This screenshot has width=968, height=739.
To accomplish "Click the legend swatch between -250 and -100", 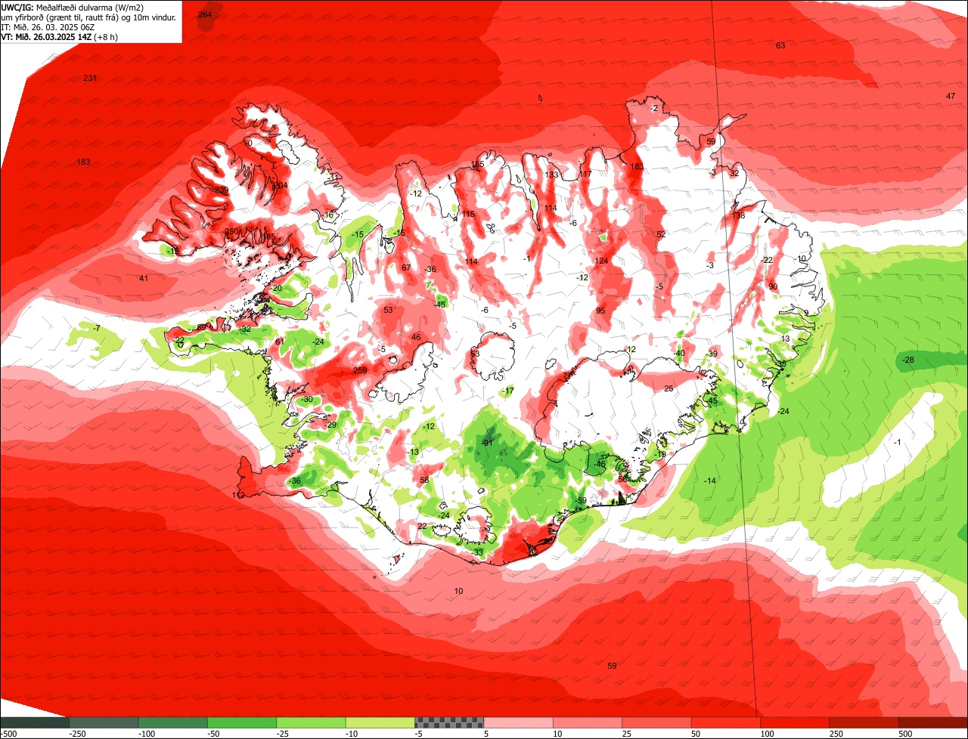I will tap(104, 722).
